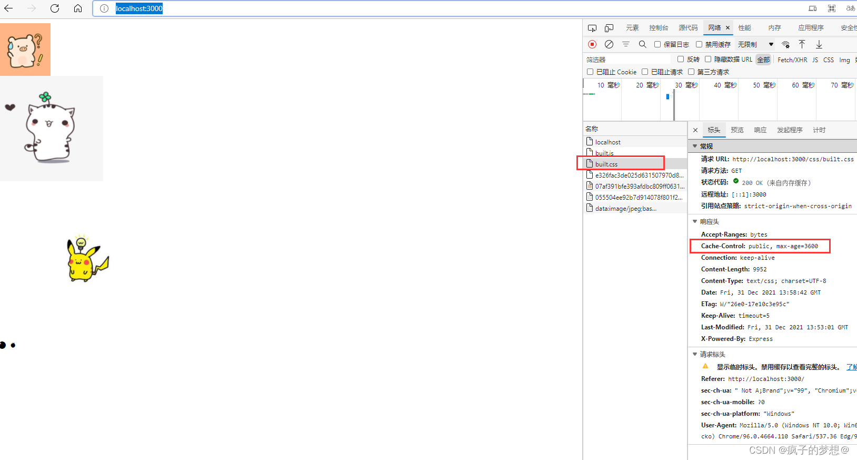Select the 055504ee92b7d914... request row

(x=635, y=197)
